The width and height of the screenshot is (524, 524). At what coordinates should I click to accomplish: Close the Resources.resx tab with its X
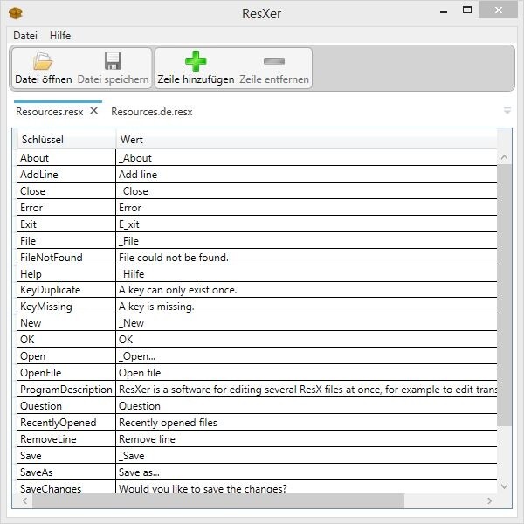[94, 111]
